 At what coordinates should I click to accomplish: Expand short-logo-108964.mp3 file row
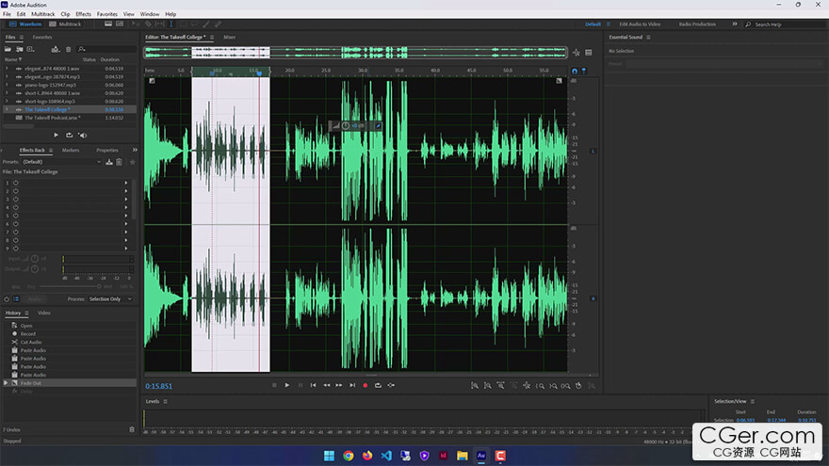pos(7,102)
